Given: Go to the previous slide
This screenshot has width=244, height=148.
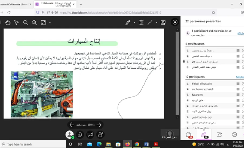Looking at the screenshot, I should [x=71, y=125].
